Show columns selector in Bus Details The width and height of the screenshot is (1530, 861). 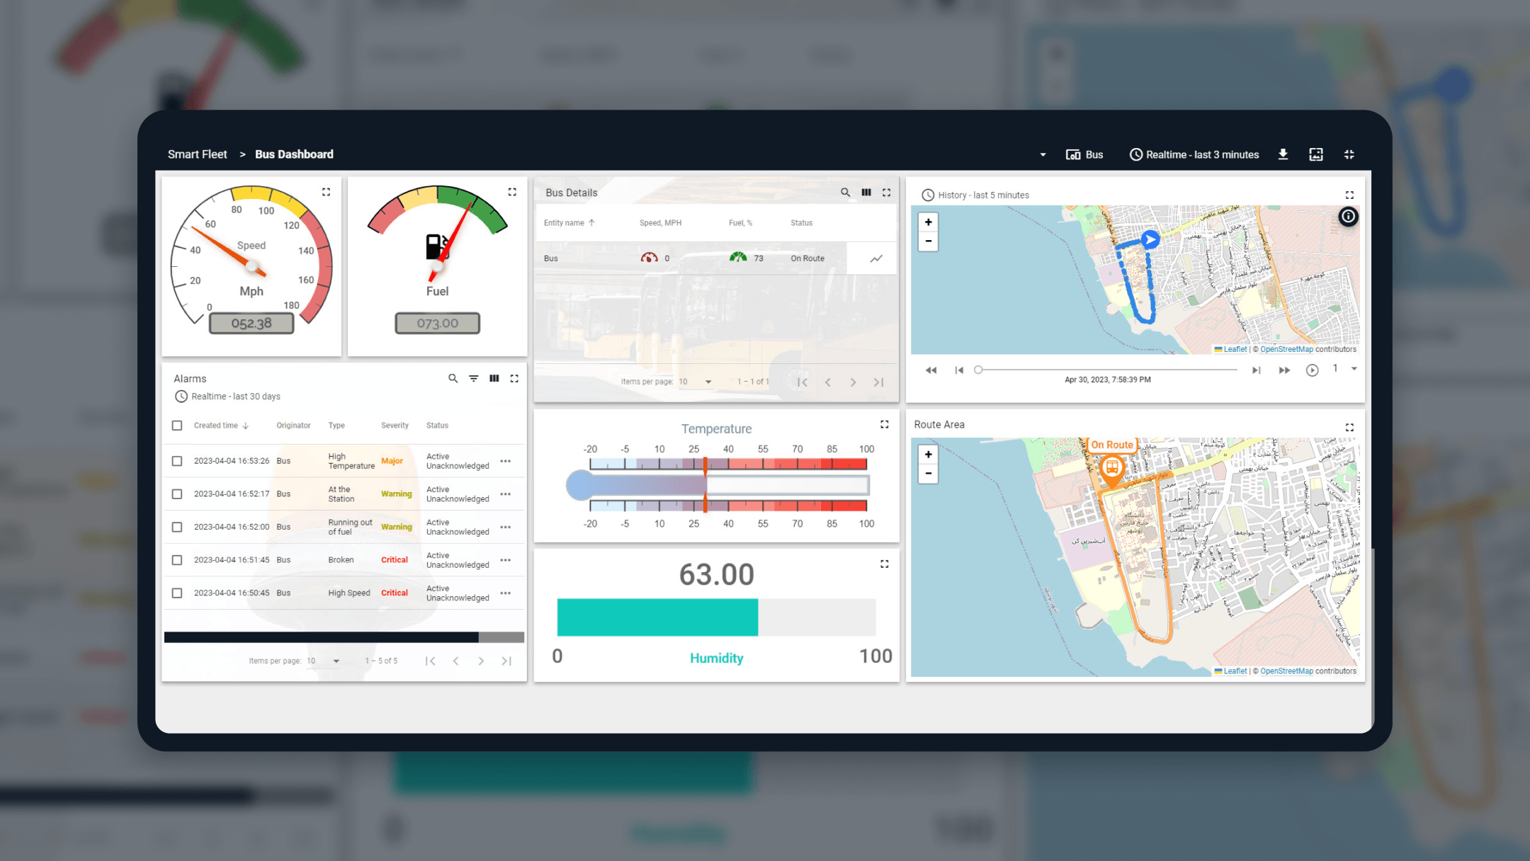tap(866, 193)
